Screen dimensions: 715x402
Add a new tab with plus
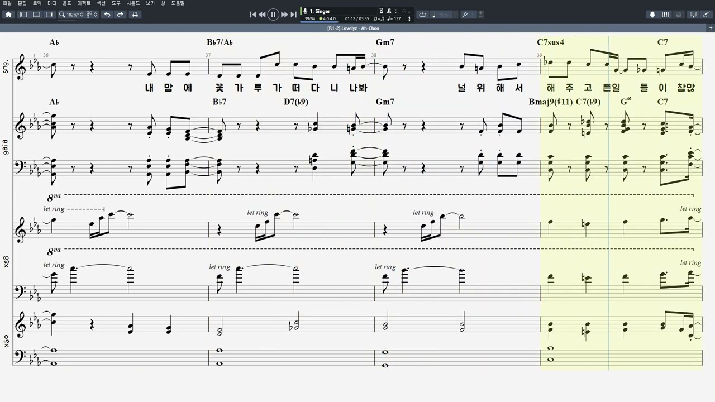pyautogui.click(x=711, y=28)
